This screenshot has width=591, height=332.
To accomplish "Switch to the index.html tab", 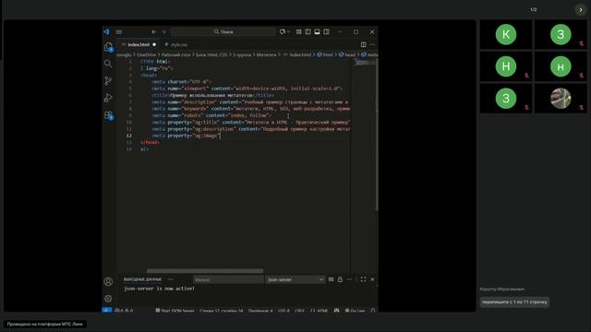I will [x=139, y=44].
